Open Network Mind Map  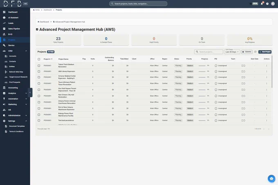[15, 72]
